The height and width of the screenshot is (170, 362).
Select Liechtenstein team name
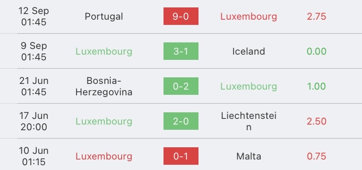(x=248, y=121)
